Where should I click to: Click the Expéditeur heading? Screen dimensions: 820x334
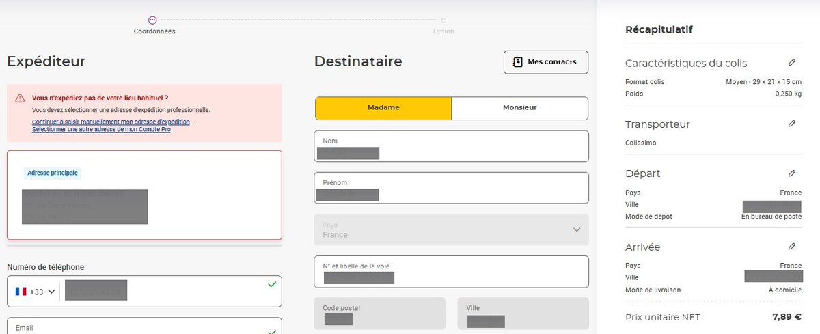[46, 61]
